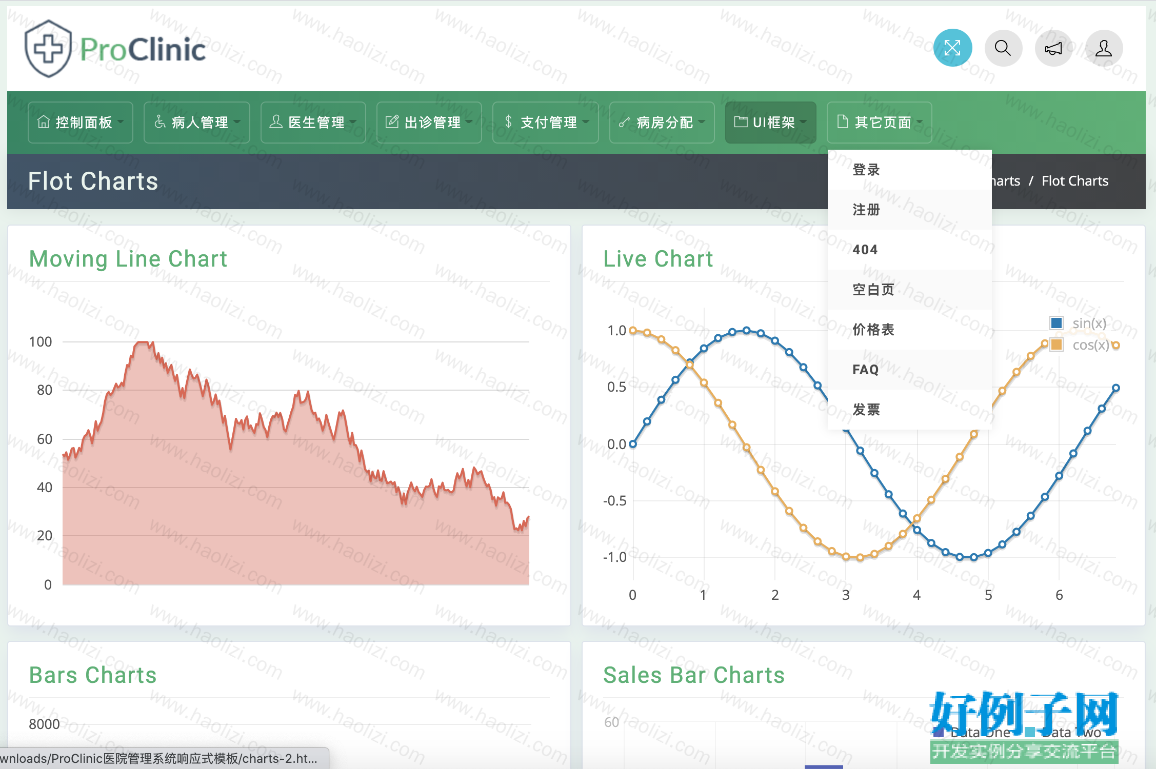Click the key icon beside 病房分配
Viewport: 1156px width, 769px height.
(624, 122)
